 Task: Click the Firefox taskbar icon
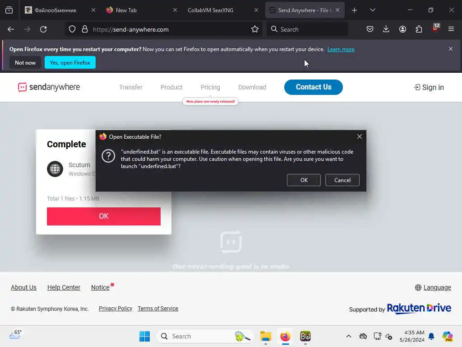[x=285, y=336]
